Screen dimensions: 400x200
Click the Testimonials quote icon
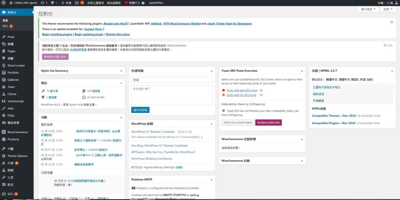(4, 101)
